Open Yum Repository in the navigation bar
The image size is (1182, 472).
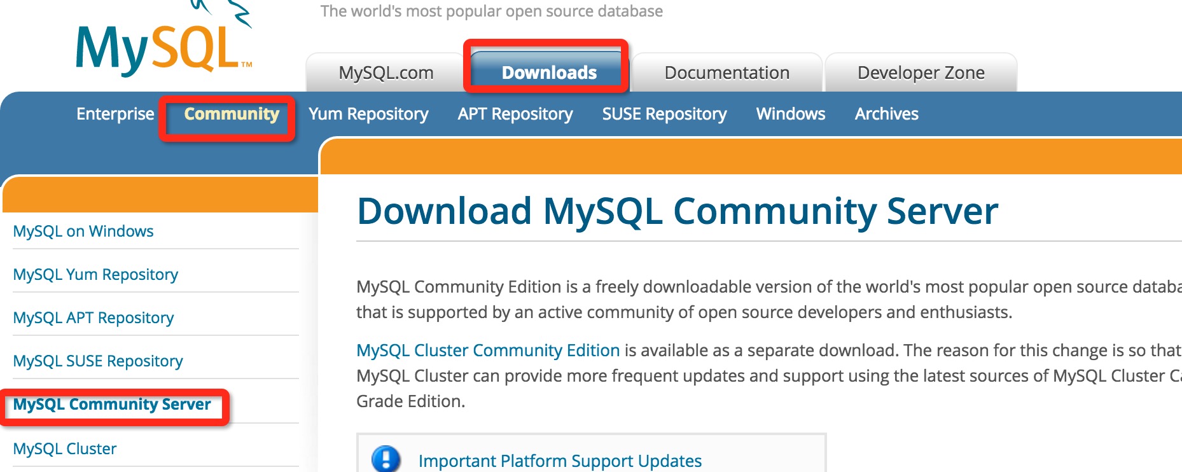coord(368,114)
